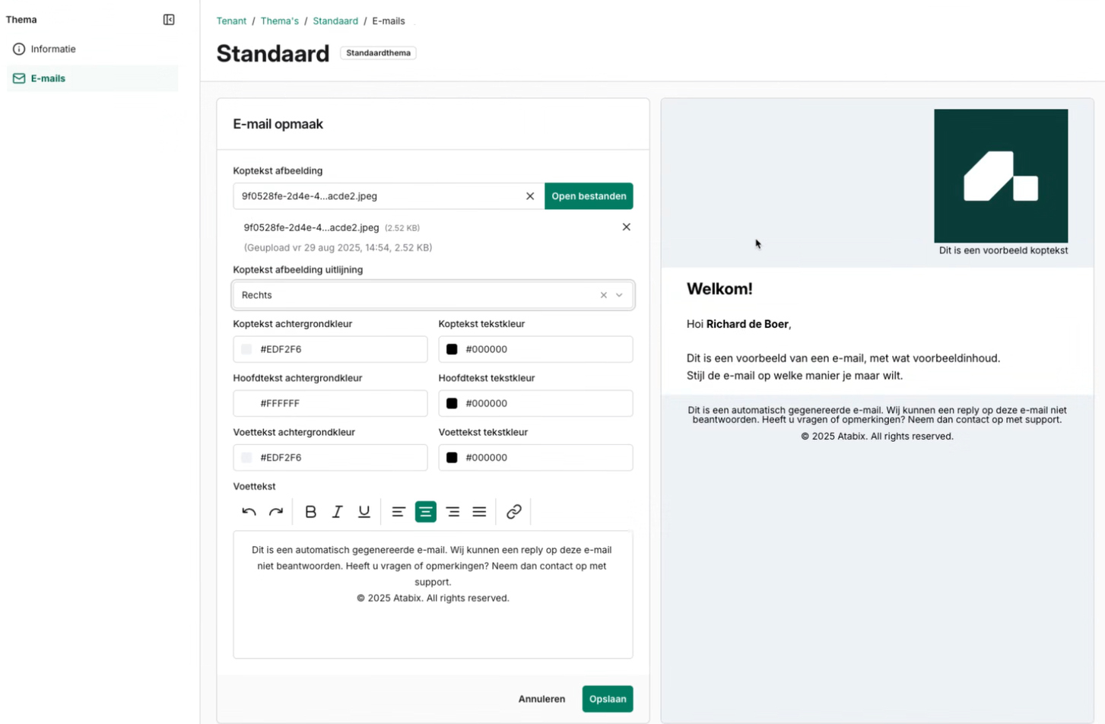Click the redo icon in Voettekst editor
Image resolution: width=1105 pixels, height=724 pixels.
click(276, 512)
